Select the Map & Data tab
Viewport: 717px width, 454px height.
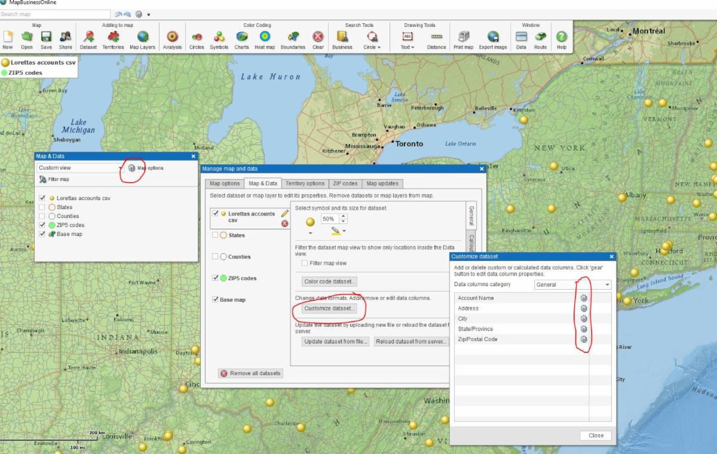263,183
